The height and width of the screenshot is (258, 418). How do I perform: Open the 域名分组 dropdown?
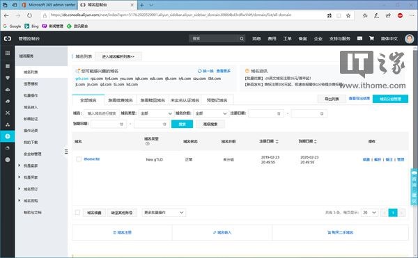pyautogui.click(x=211, y=113)
